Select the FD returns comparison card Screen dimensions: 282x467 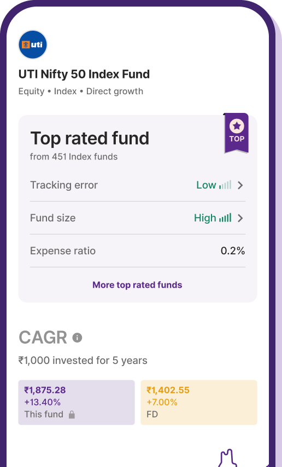coord(199,402)
